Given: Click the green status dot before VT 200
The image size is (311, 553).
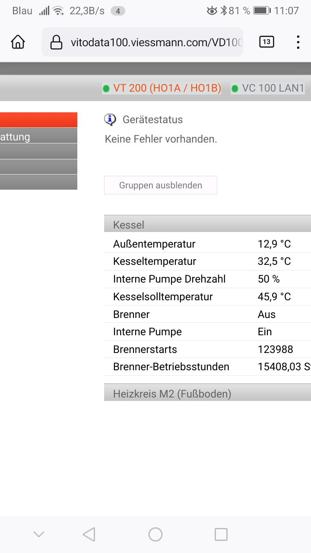Looking at the screenshot, I should [106, 89].
